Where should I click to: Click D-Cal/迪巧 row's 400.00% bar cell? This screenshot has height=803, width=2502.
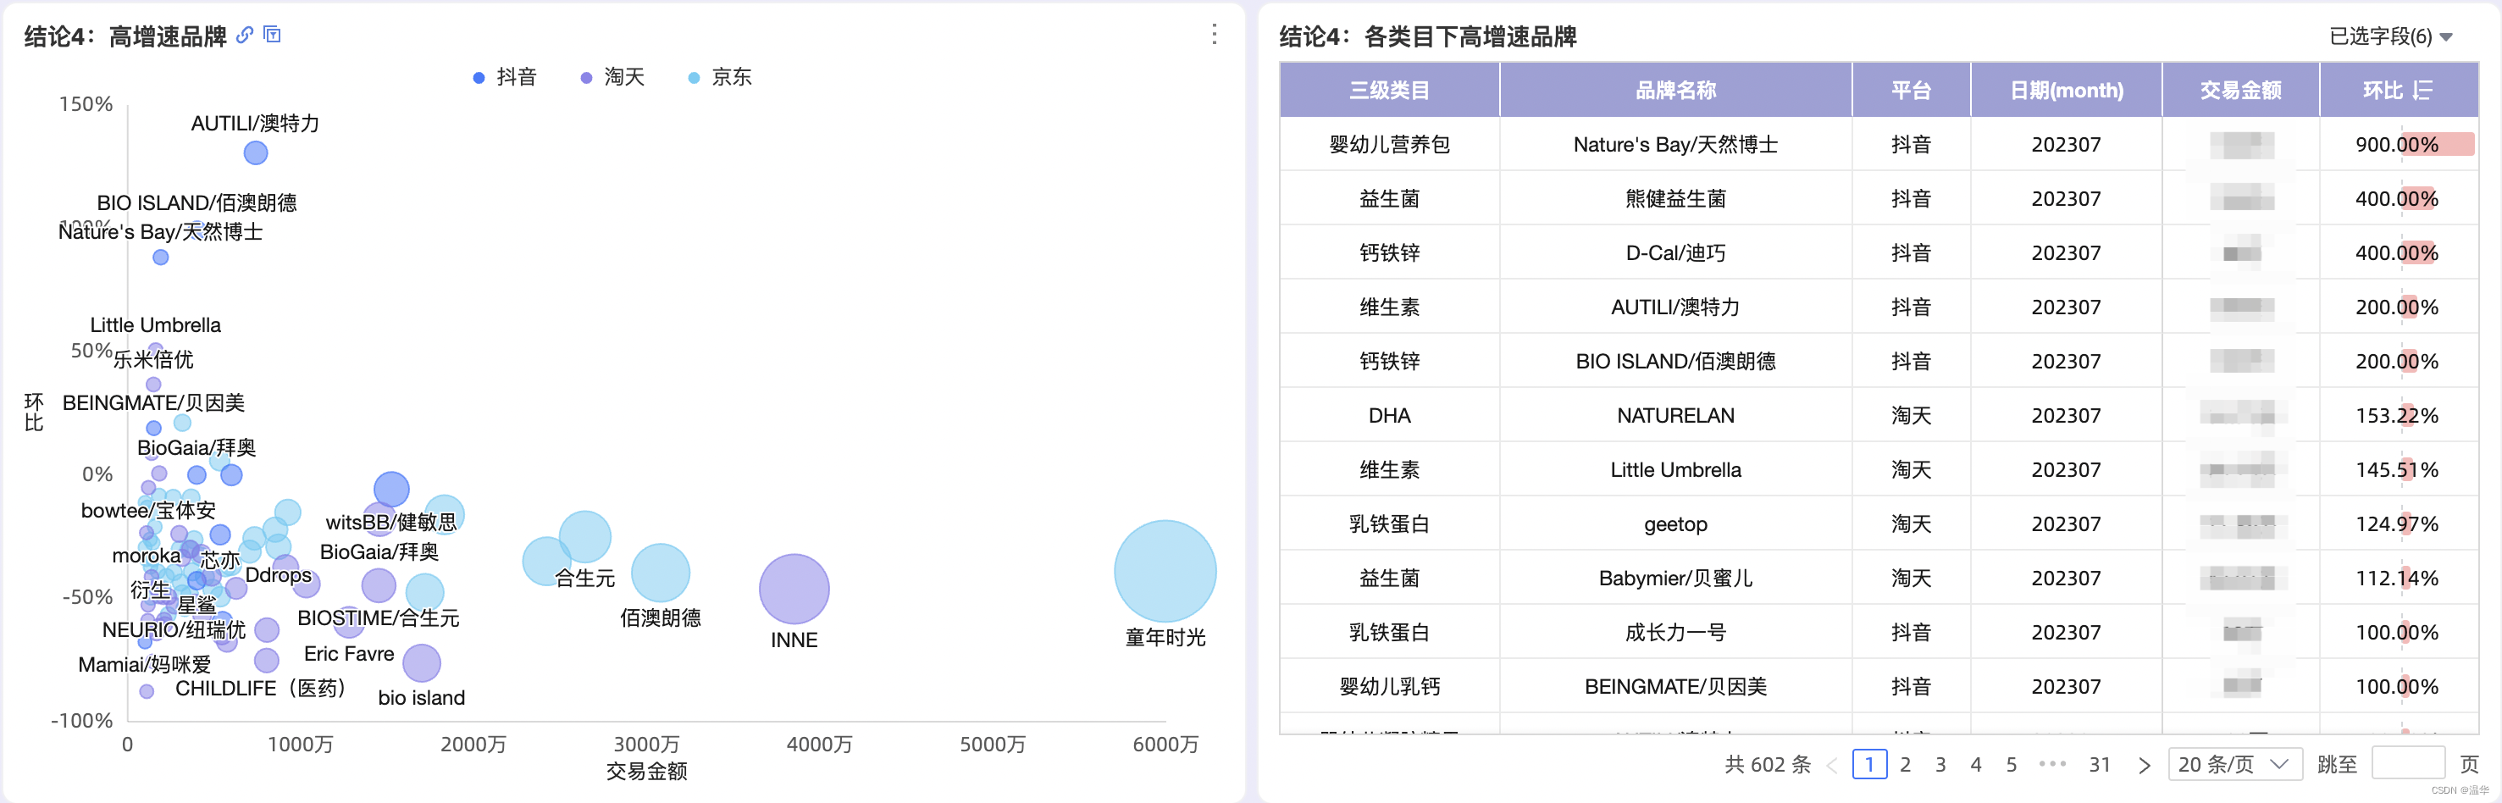click(2398, 252)
